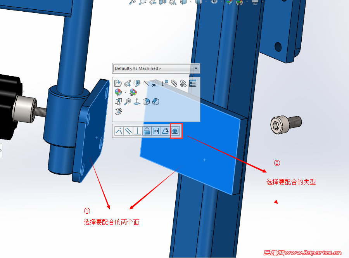Toggle the Change Transparency eye-and-cube icon

155,84
